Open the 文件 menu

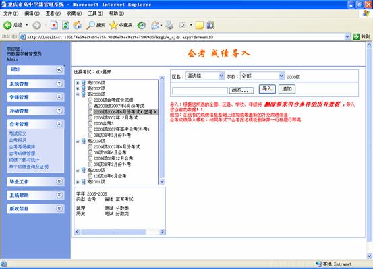tap(11, 13)
